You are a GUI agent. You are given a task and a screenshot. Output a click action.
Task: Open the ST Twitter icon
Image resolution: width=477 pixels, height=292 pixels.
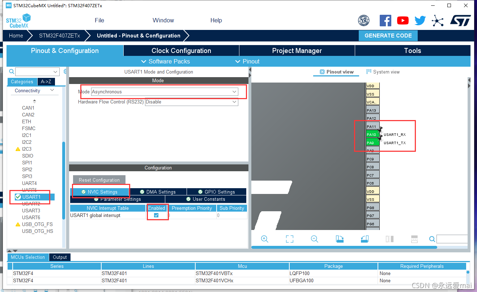click(420, 21)
